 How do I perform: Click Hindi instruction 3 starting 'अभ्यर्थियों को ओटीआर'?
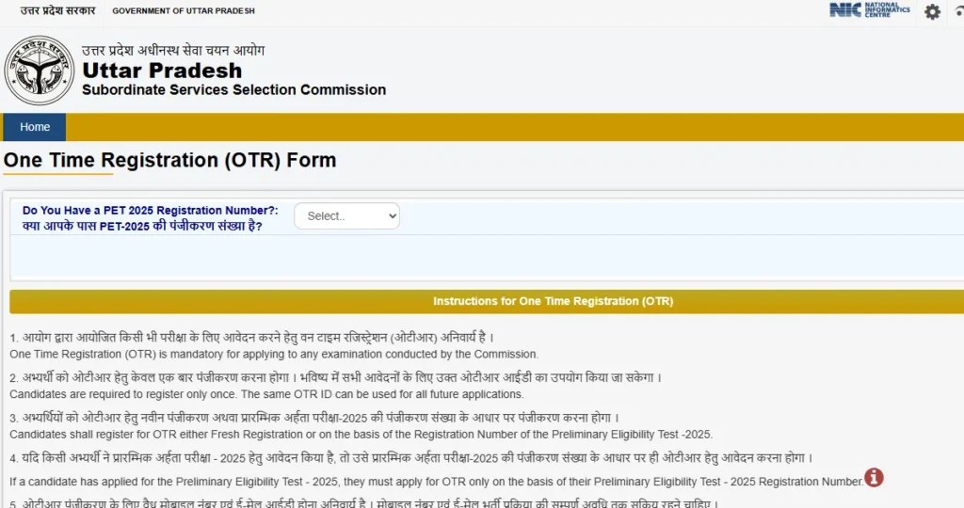click(314, 418)
